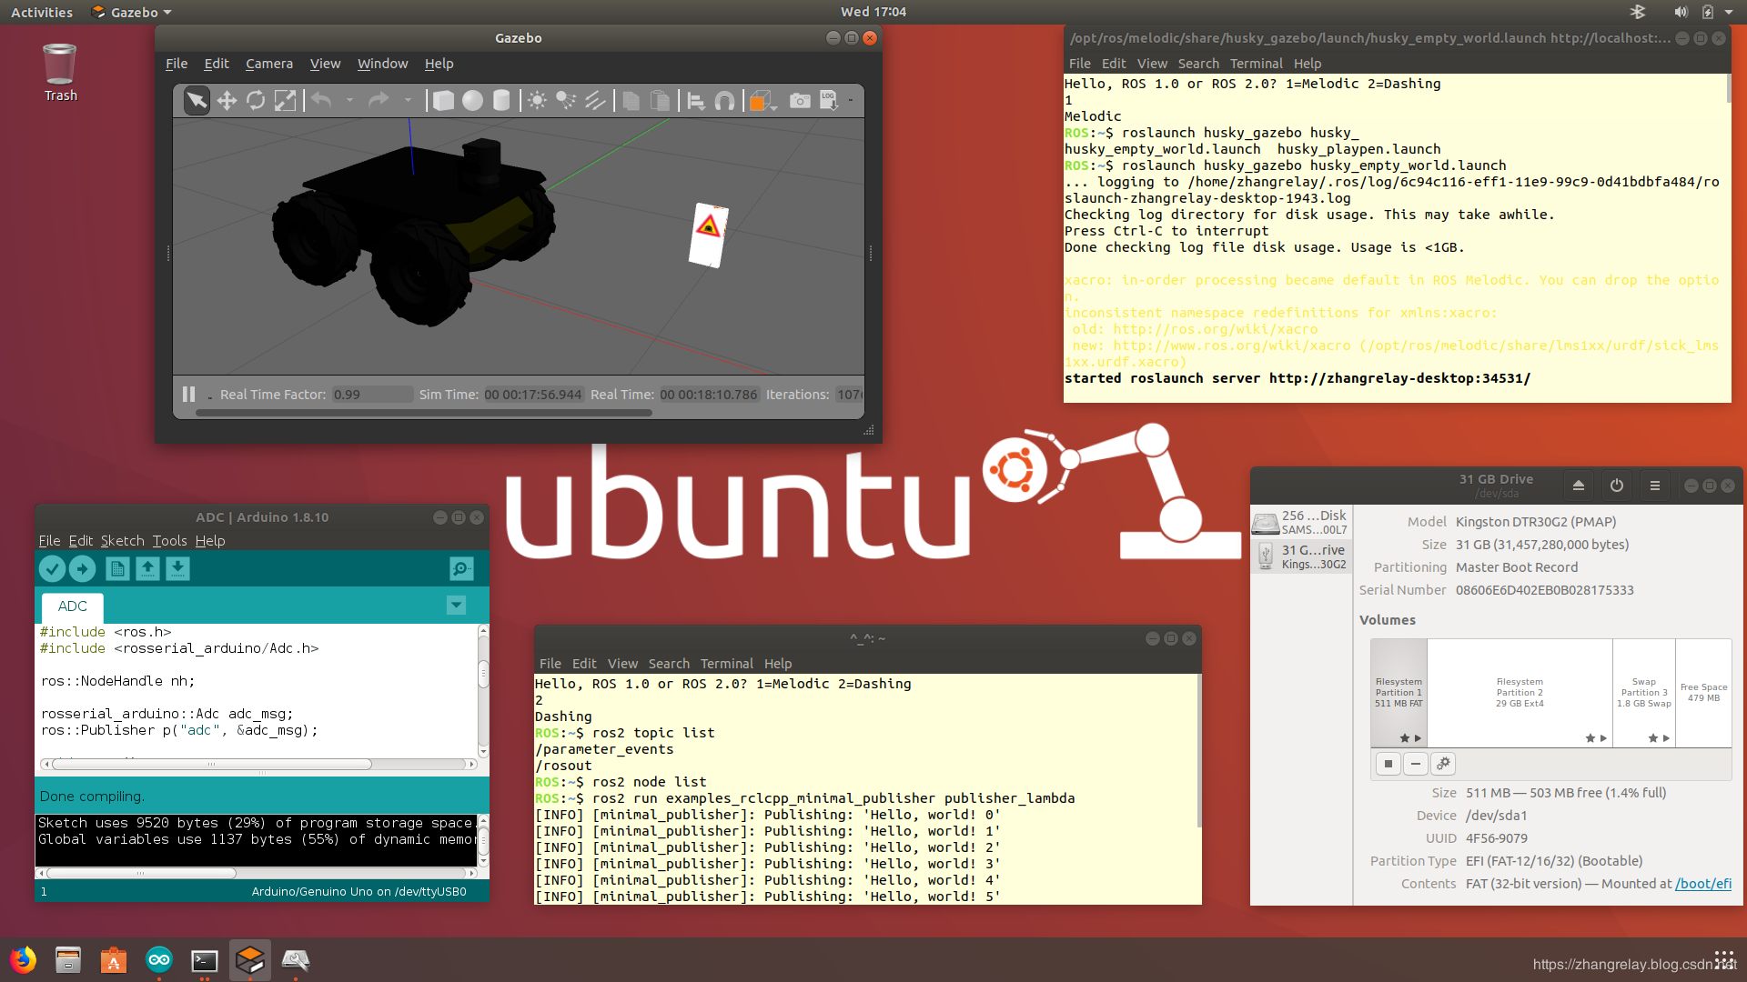Click the camera screenshot icon in Gazebo toolbar

click(x=799, y=99)
